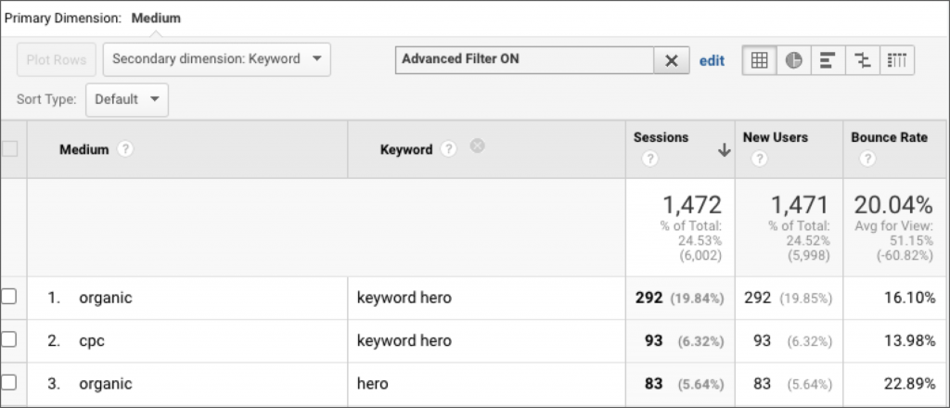Open help for Keyword column
Image resolution: width=950 pixels, height=408 pixels.
tap(448, 149)
